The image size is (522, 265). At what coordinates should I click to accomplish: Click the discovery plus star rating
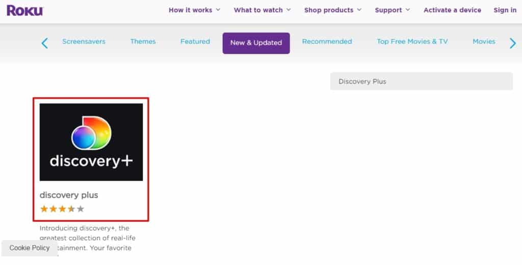click(62, 209)
